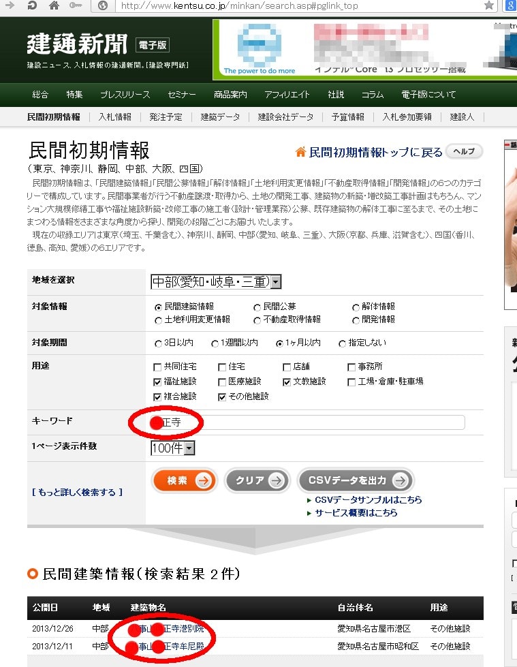The image size is (517, 667).
Task: Click the browser reload icon
Action: [32, 5]
